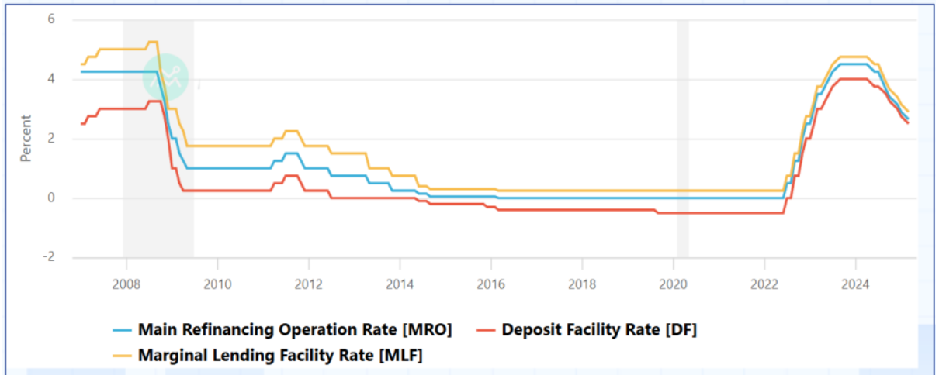This screenshot has height=375, width=939.
Task: Click the 2008 label on the x-axis
Action: 126,283
